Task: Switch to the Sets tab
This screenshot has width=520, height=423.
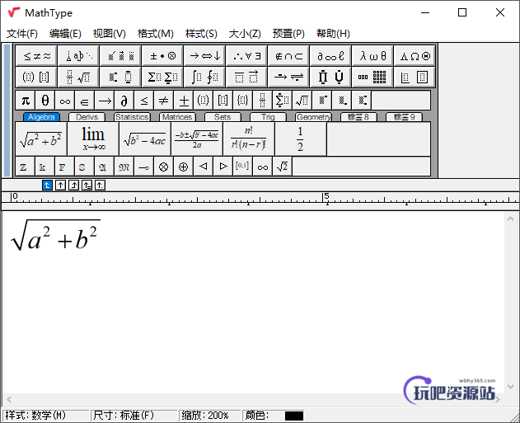Action: click(x=223, y=117)
